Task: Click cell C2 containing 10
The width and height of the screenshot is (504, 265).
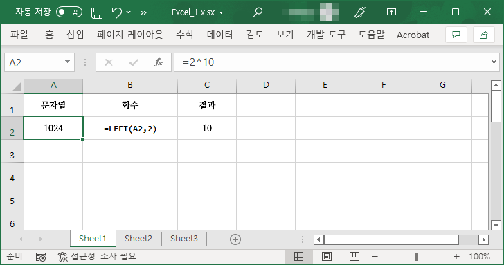Action: tap(207, 128)
